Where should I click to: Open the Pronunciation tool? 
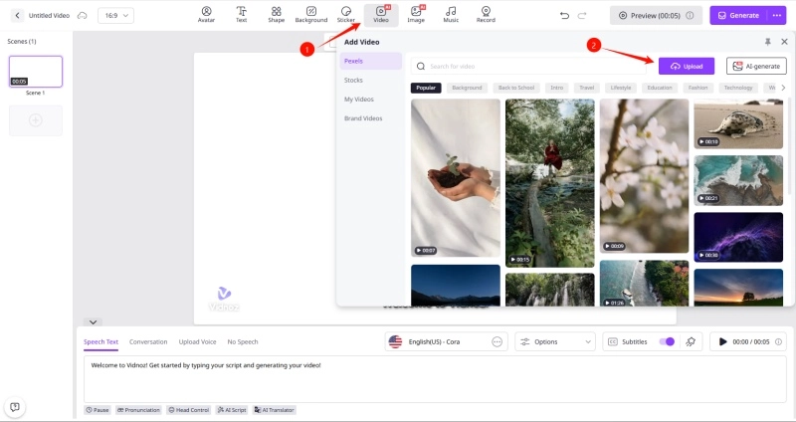coord(138,410)
